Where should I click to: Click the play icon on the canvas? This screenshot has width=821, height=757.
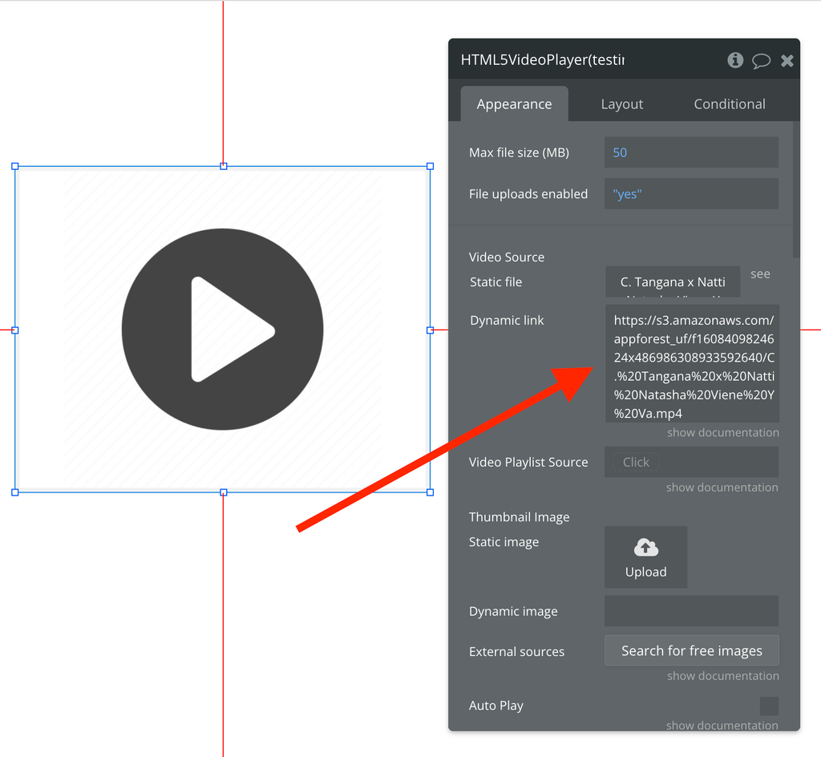pyautogui.click(x=223, y=330)
